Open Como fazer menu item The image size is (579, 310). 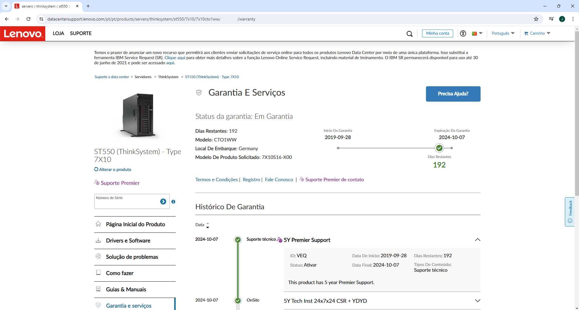point(135,273)
